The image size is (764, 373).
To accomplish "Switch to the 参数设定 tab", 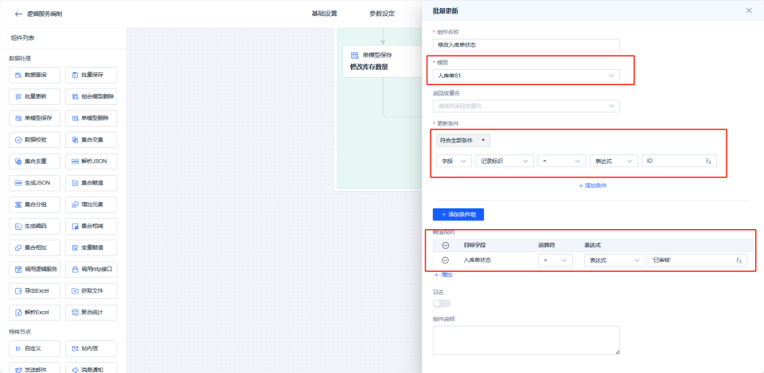I will pyautogui.click(x=382, y=14).
